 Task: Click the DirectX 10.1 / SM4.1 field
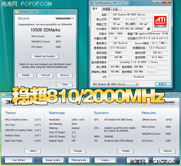point(160,43)
